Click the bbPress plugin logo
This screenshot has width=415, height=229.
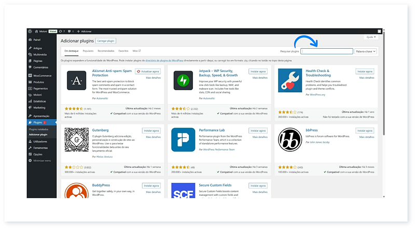[289, 139]
